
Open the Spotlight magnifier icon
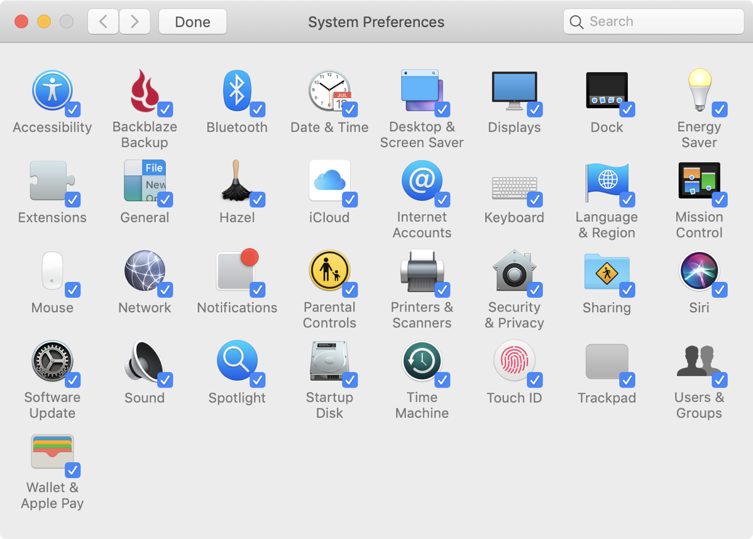pyautogui.click(x=237, y=361)
